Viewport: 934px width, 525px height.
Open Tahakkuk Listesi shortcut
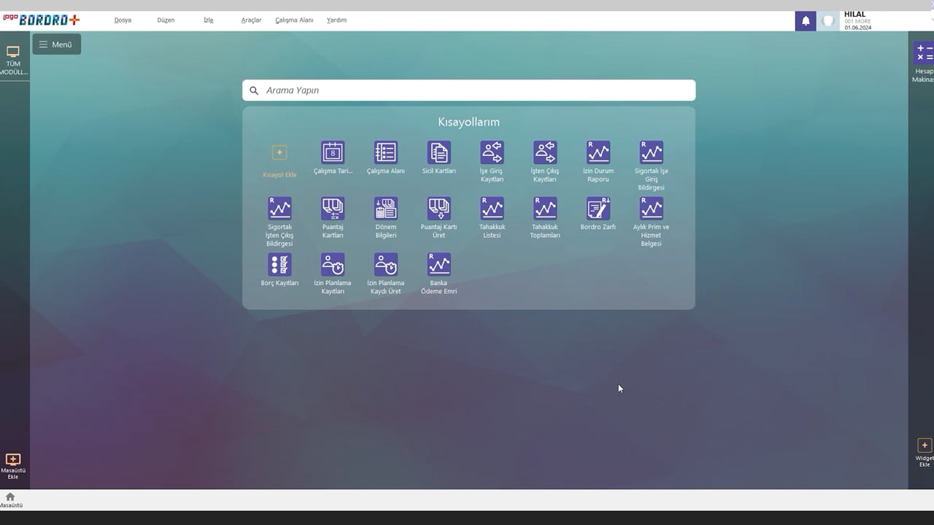click(492, 217)
